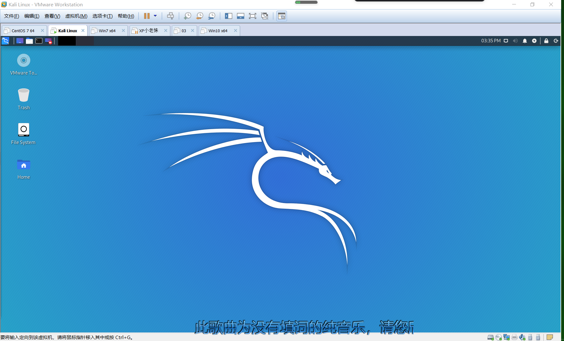The width and height of the screenshot is (564, 341).
Task: Switch to the Win7 x64 tab
Action: click(x=107, y=31)
